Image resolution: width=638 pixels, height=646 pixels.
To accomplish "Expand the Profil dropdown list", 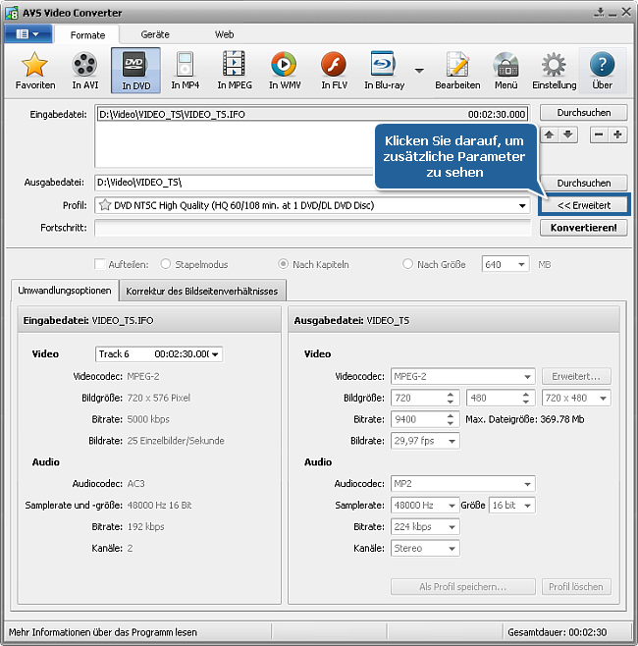I will (523, 206).
